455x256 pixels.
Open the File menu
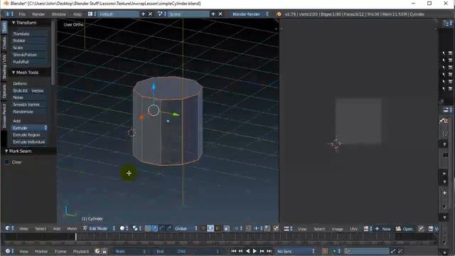(22, 14)
